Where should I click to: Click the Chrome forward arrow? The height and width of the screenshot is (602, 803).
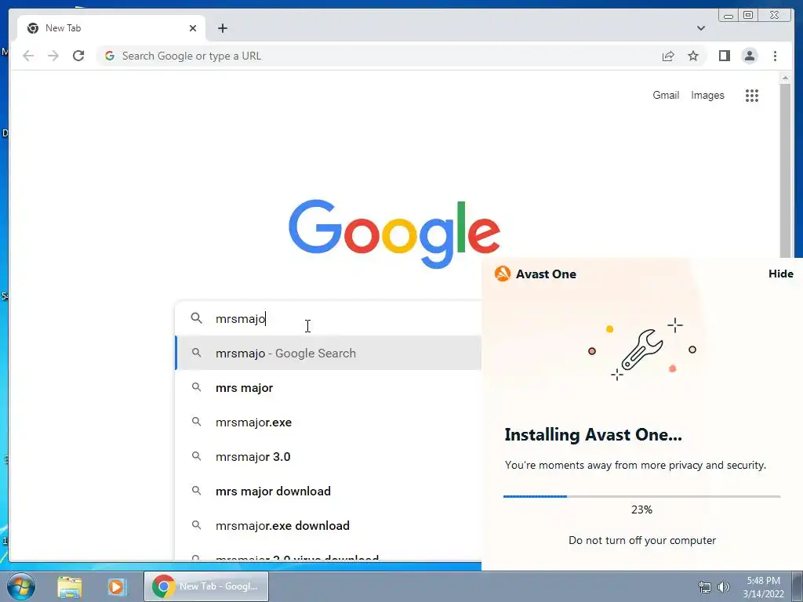click(53, 56)
